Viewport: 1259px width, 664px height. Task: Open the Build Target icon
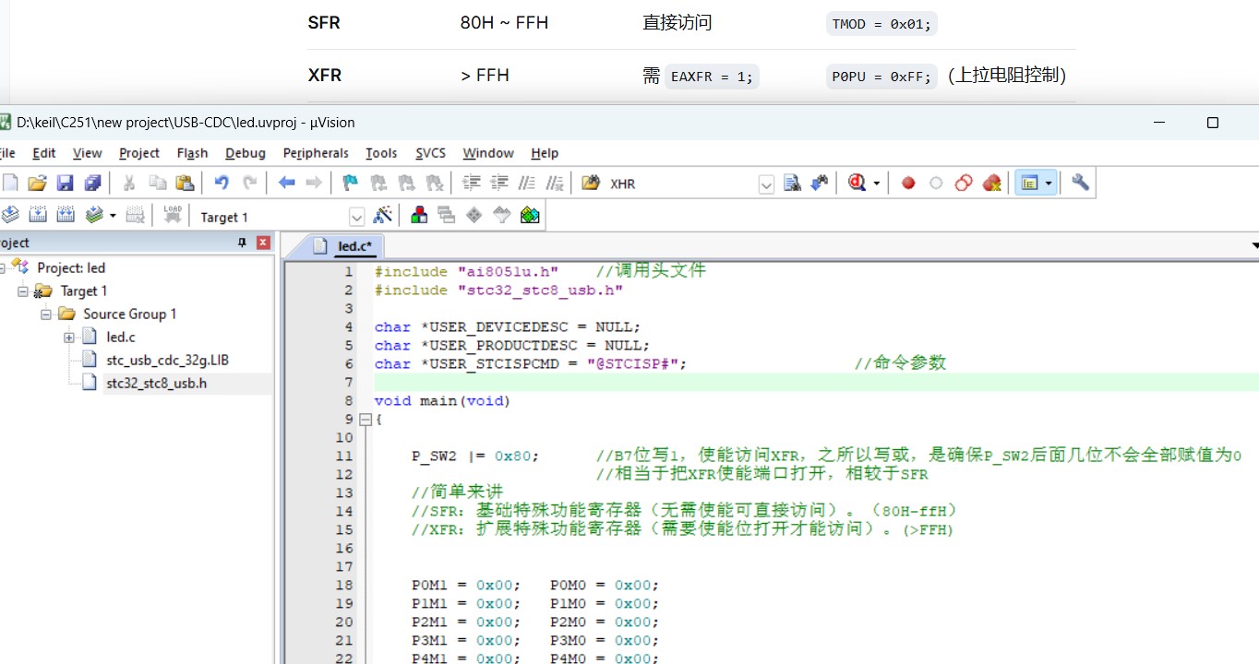coord(37,214)
